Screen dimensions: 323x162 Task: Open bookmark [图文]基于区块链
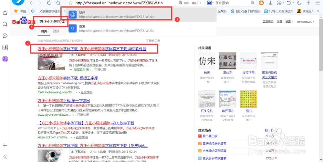click(x=246, y=11)
